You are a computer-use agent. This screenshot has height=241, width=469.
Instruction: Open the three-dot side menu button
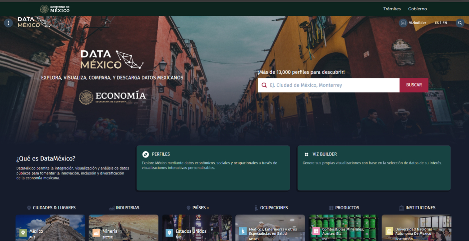(x=8, y=23)
